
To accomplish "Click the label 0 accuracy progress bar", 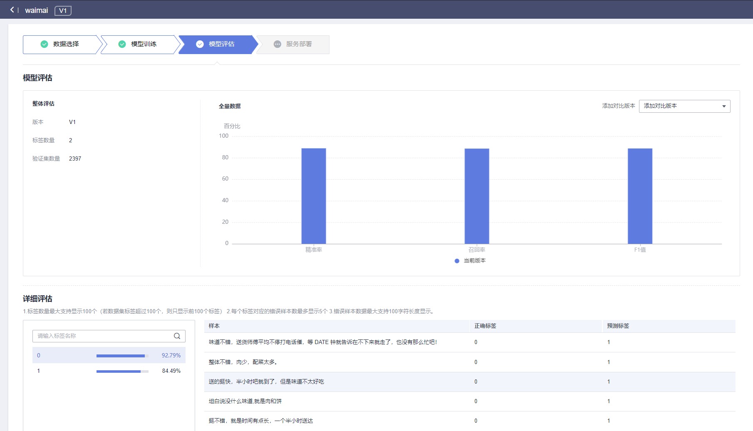I will tap(122, 356).
